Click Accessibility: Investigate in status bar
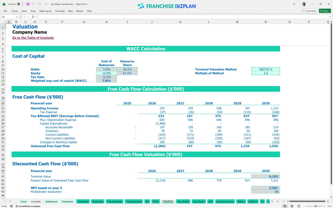 (28, 206)
